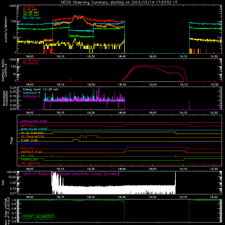Click the Flags axis label
The width and height of the screenshot is (225, 225).
(x=12, y=140)
